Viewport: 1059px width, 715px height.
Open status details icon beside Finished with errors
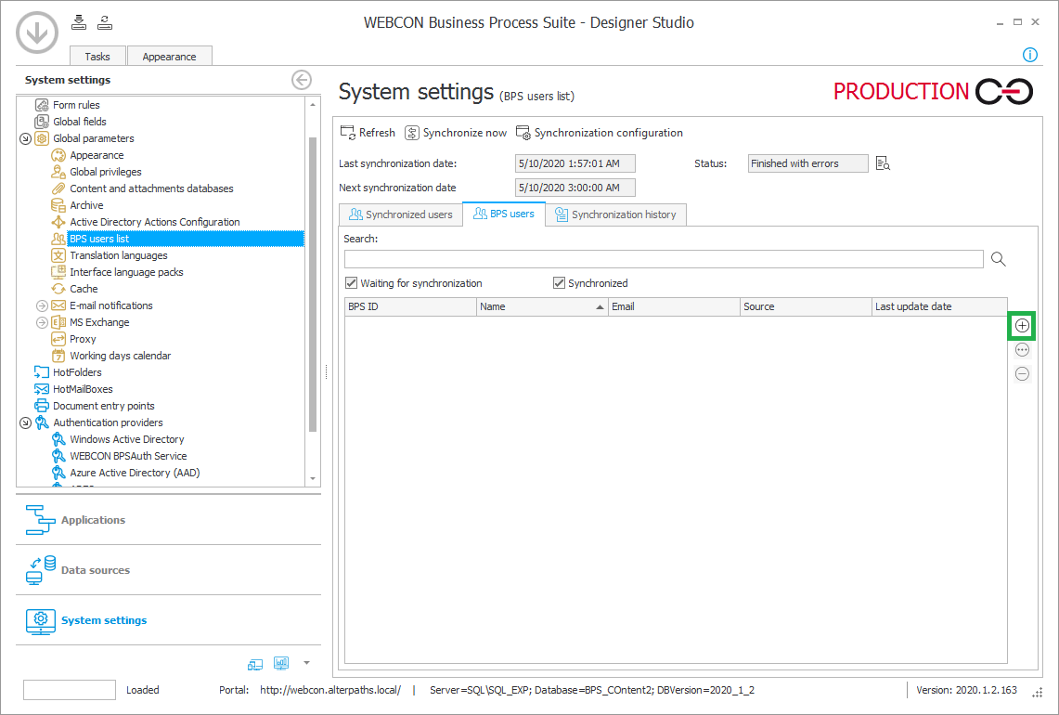pos(882,162)
